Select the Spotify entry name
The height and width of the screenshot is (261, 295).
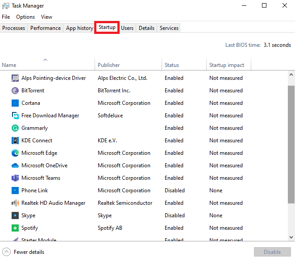click(x=30, y=228)
